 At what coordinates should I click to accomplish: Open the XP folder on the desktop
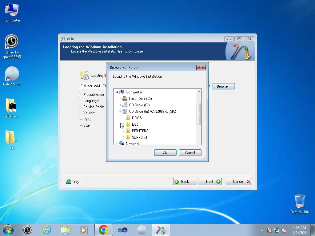point(10,140)
